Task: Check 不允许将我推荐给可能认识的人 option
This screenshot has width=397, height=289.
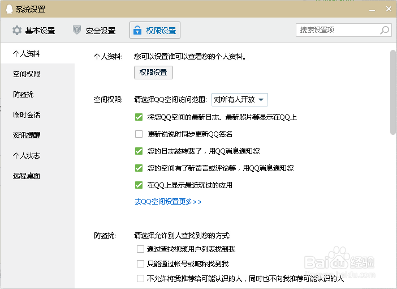Action: 140,279
